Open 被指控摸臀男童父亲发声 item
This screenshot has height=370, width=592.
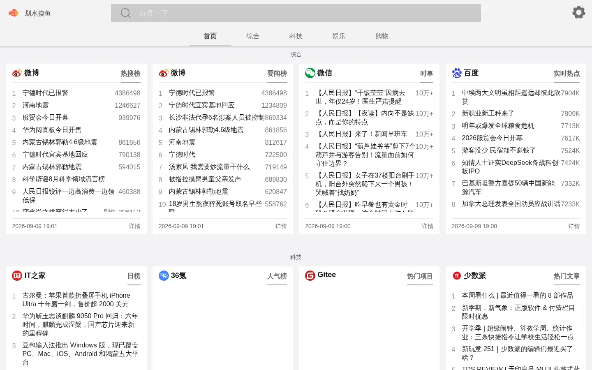(205, 179)
